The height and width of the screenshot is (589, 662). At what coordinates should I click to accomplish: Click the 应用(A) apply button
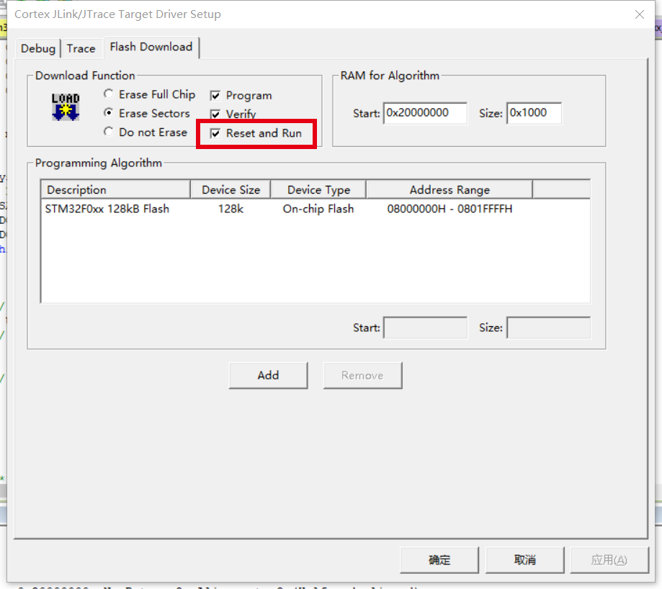click(x=609, y=560)
